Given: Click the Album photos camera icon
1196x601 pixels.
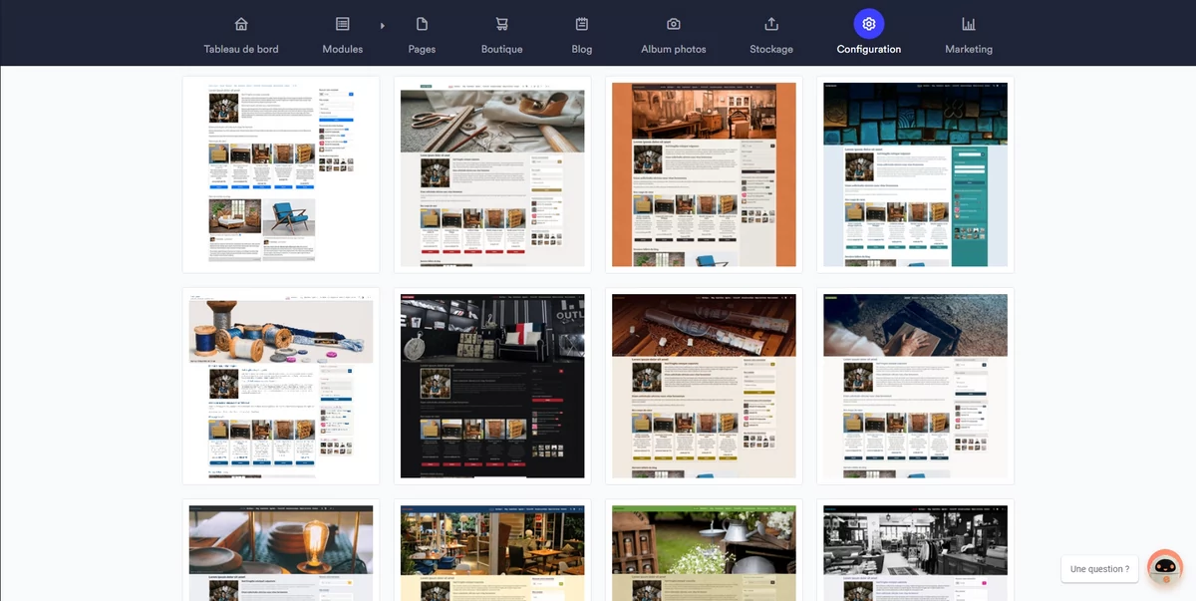Looking at the screenshot, I should point(674,24).
